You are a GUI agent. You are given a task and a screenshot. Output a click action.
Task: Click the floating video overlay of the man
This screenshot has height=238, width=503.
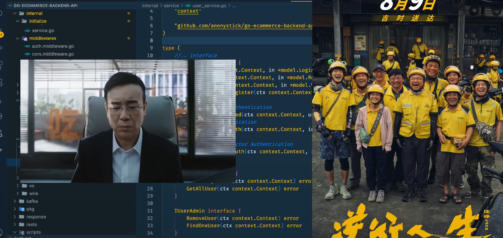click(x=128, y=121)
